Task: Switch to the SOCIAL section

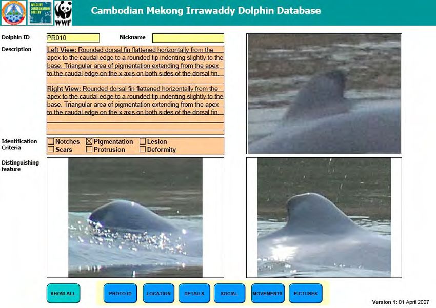Action: (229, 294)
